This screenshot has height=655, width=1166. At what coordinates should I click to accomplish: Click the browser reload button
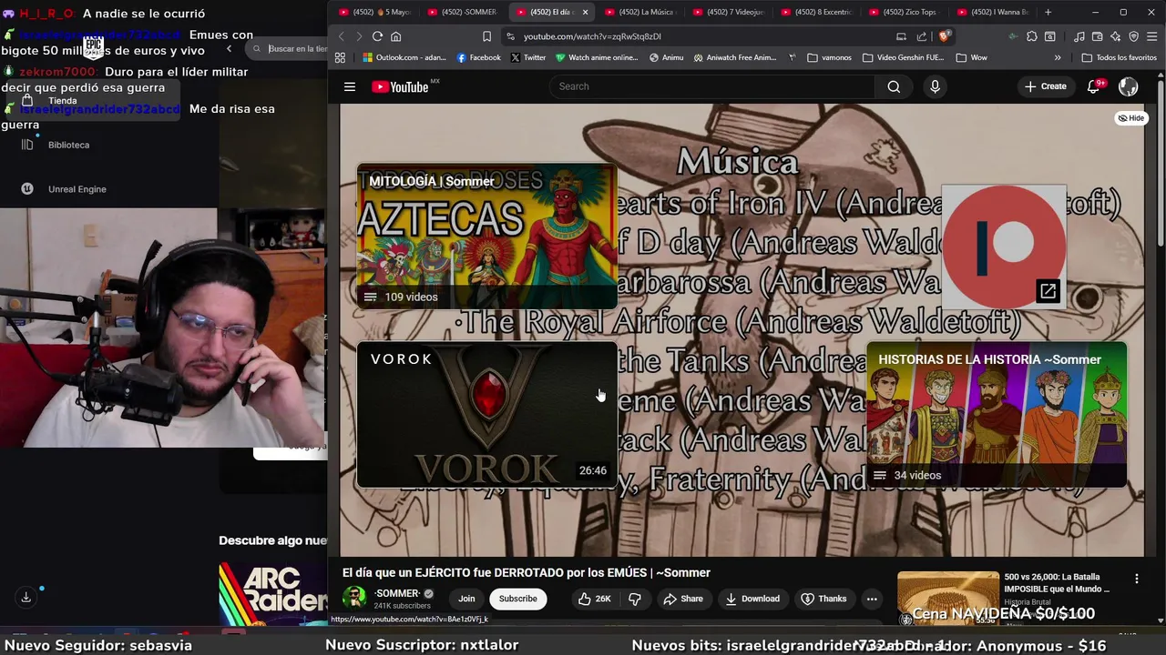coord(377,36)
